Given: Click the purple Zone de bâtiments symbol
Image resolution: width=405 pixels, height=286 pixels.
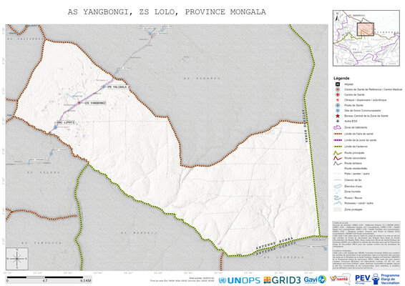Looking at the screenshot, I should [x=338, y=127].
